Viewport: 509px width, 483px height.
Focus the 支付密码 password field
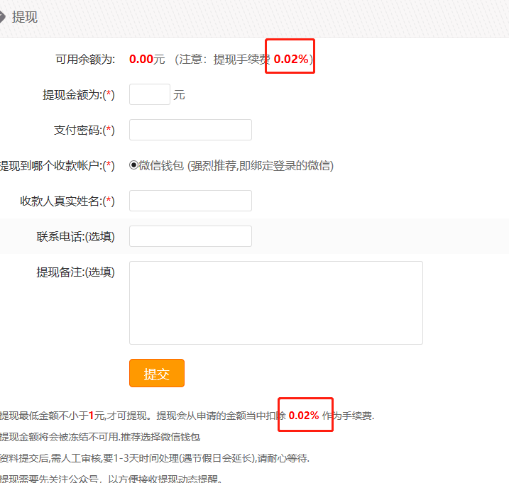[x=190, y=130]
